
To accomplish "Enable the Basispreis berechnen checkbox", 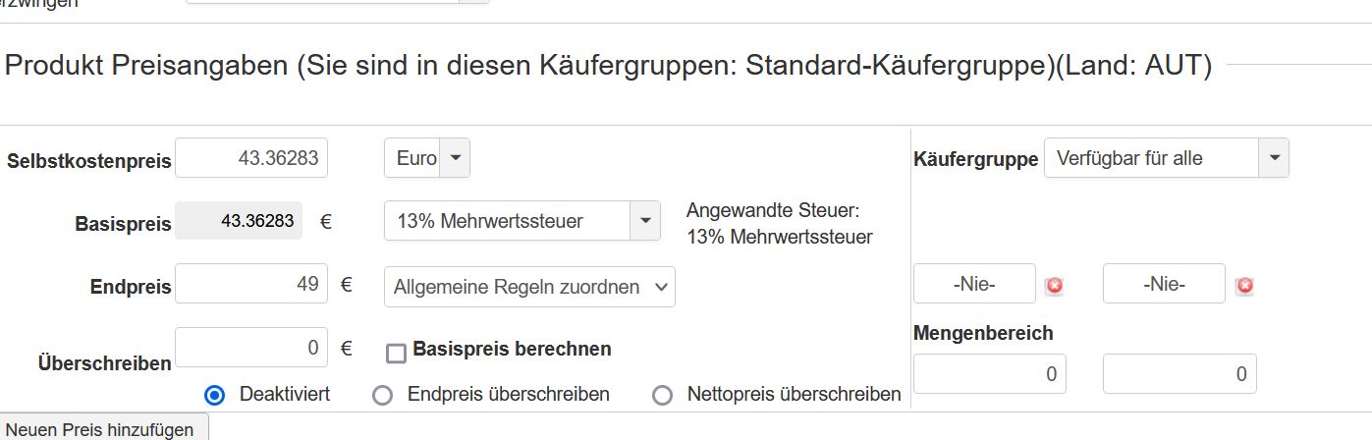I will click(396, 354).
